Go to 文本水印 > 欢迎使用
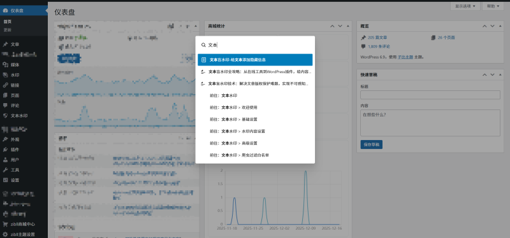The image size is (510, 238). click(x=255, y=108)
